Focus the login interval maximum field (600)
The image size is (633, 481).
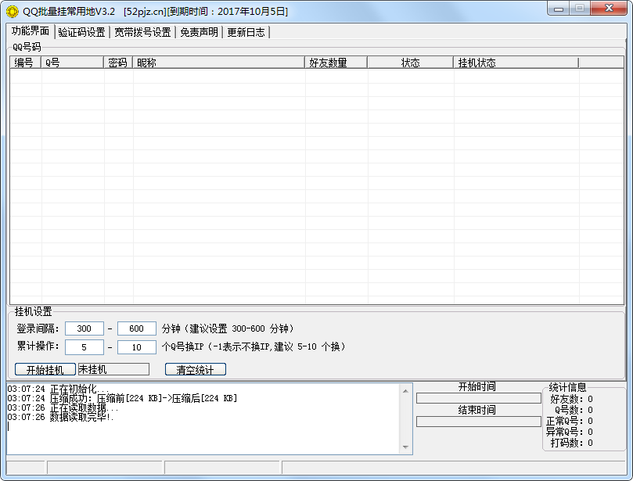(x=137, y=328)
